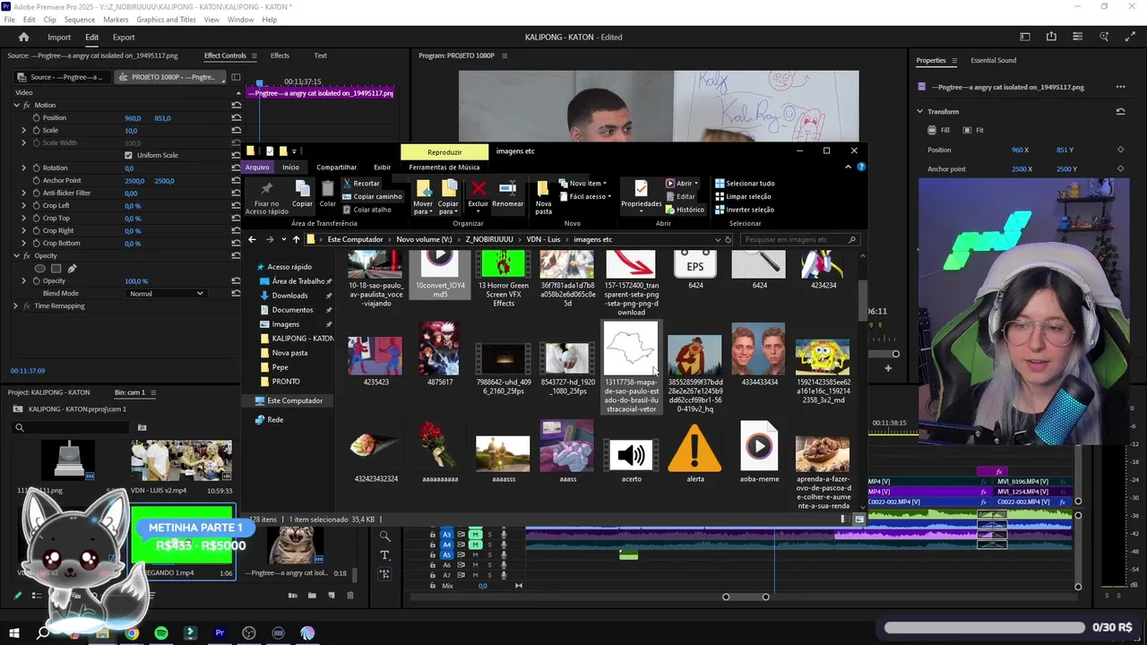Toggle the Position stopwatch animation icon

pos(37,117)
